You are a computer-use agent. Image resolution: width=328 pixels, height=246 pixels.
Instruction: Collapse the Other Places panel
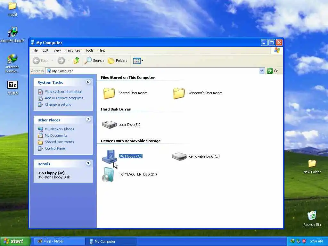(x=88, y=119)
